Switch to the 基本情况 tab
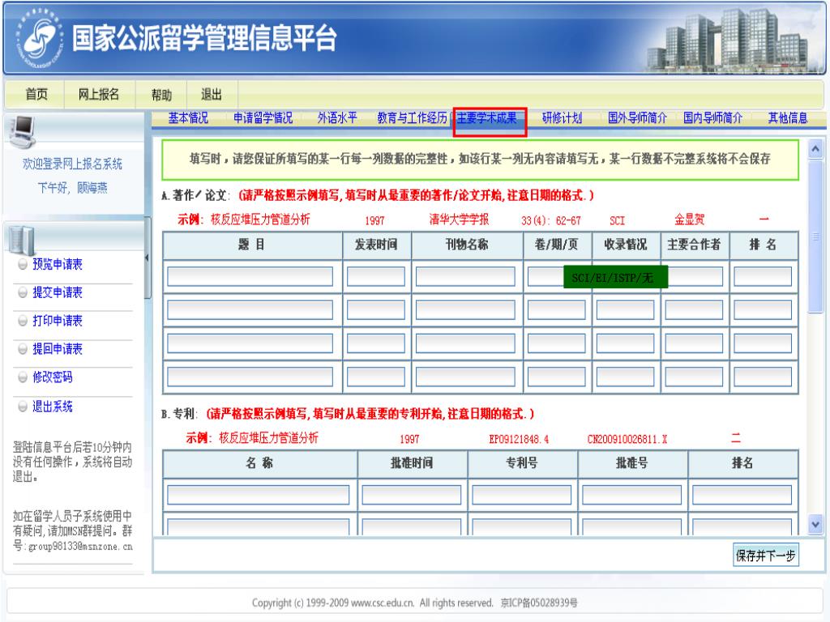Screen dimensions: 830x622 click(188, 118)
